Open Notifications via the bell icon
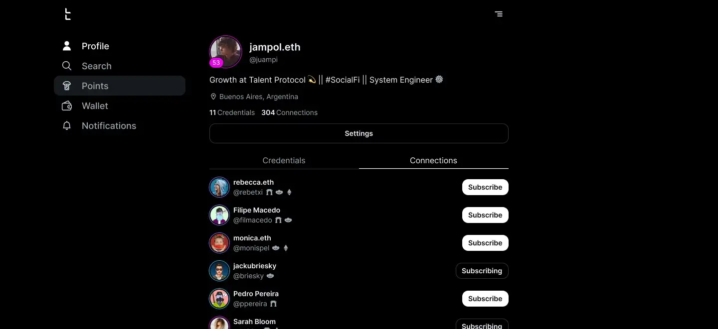This screenshot has height=329, width=718. 67,125
